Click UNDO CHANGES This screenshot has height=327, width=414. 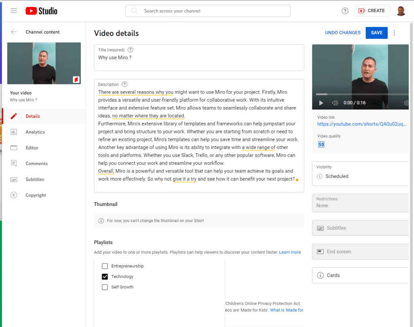click(343, 33)
